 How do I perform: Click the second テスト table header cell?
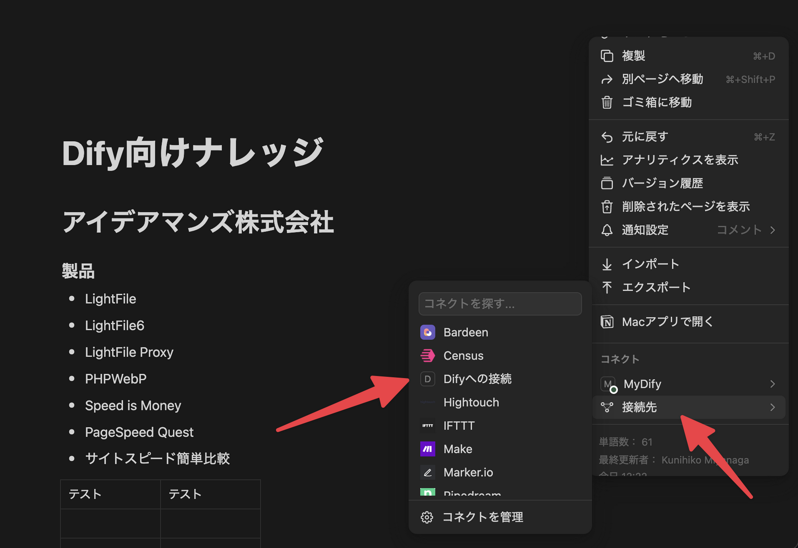click(x=210, y=494)
